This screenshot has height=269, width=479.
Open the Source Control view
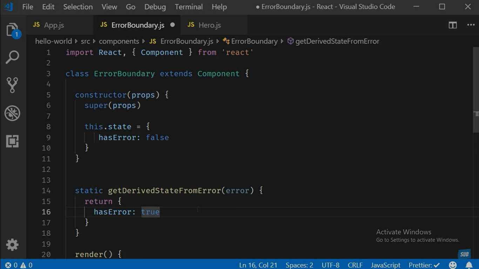click(x=12, y=85)
